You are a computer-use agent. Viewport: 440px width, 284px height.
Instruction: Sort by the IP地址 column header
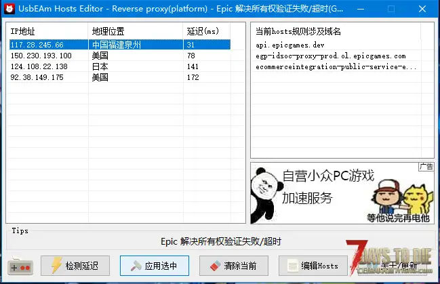(48, 31)
